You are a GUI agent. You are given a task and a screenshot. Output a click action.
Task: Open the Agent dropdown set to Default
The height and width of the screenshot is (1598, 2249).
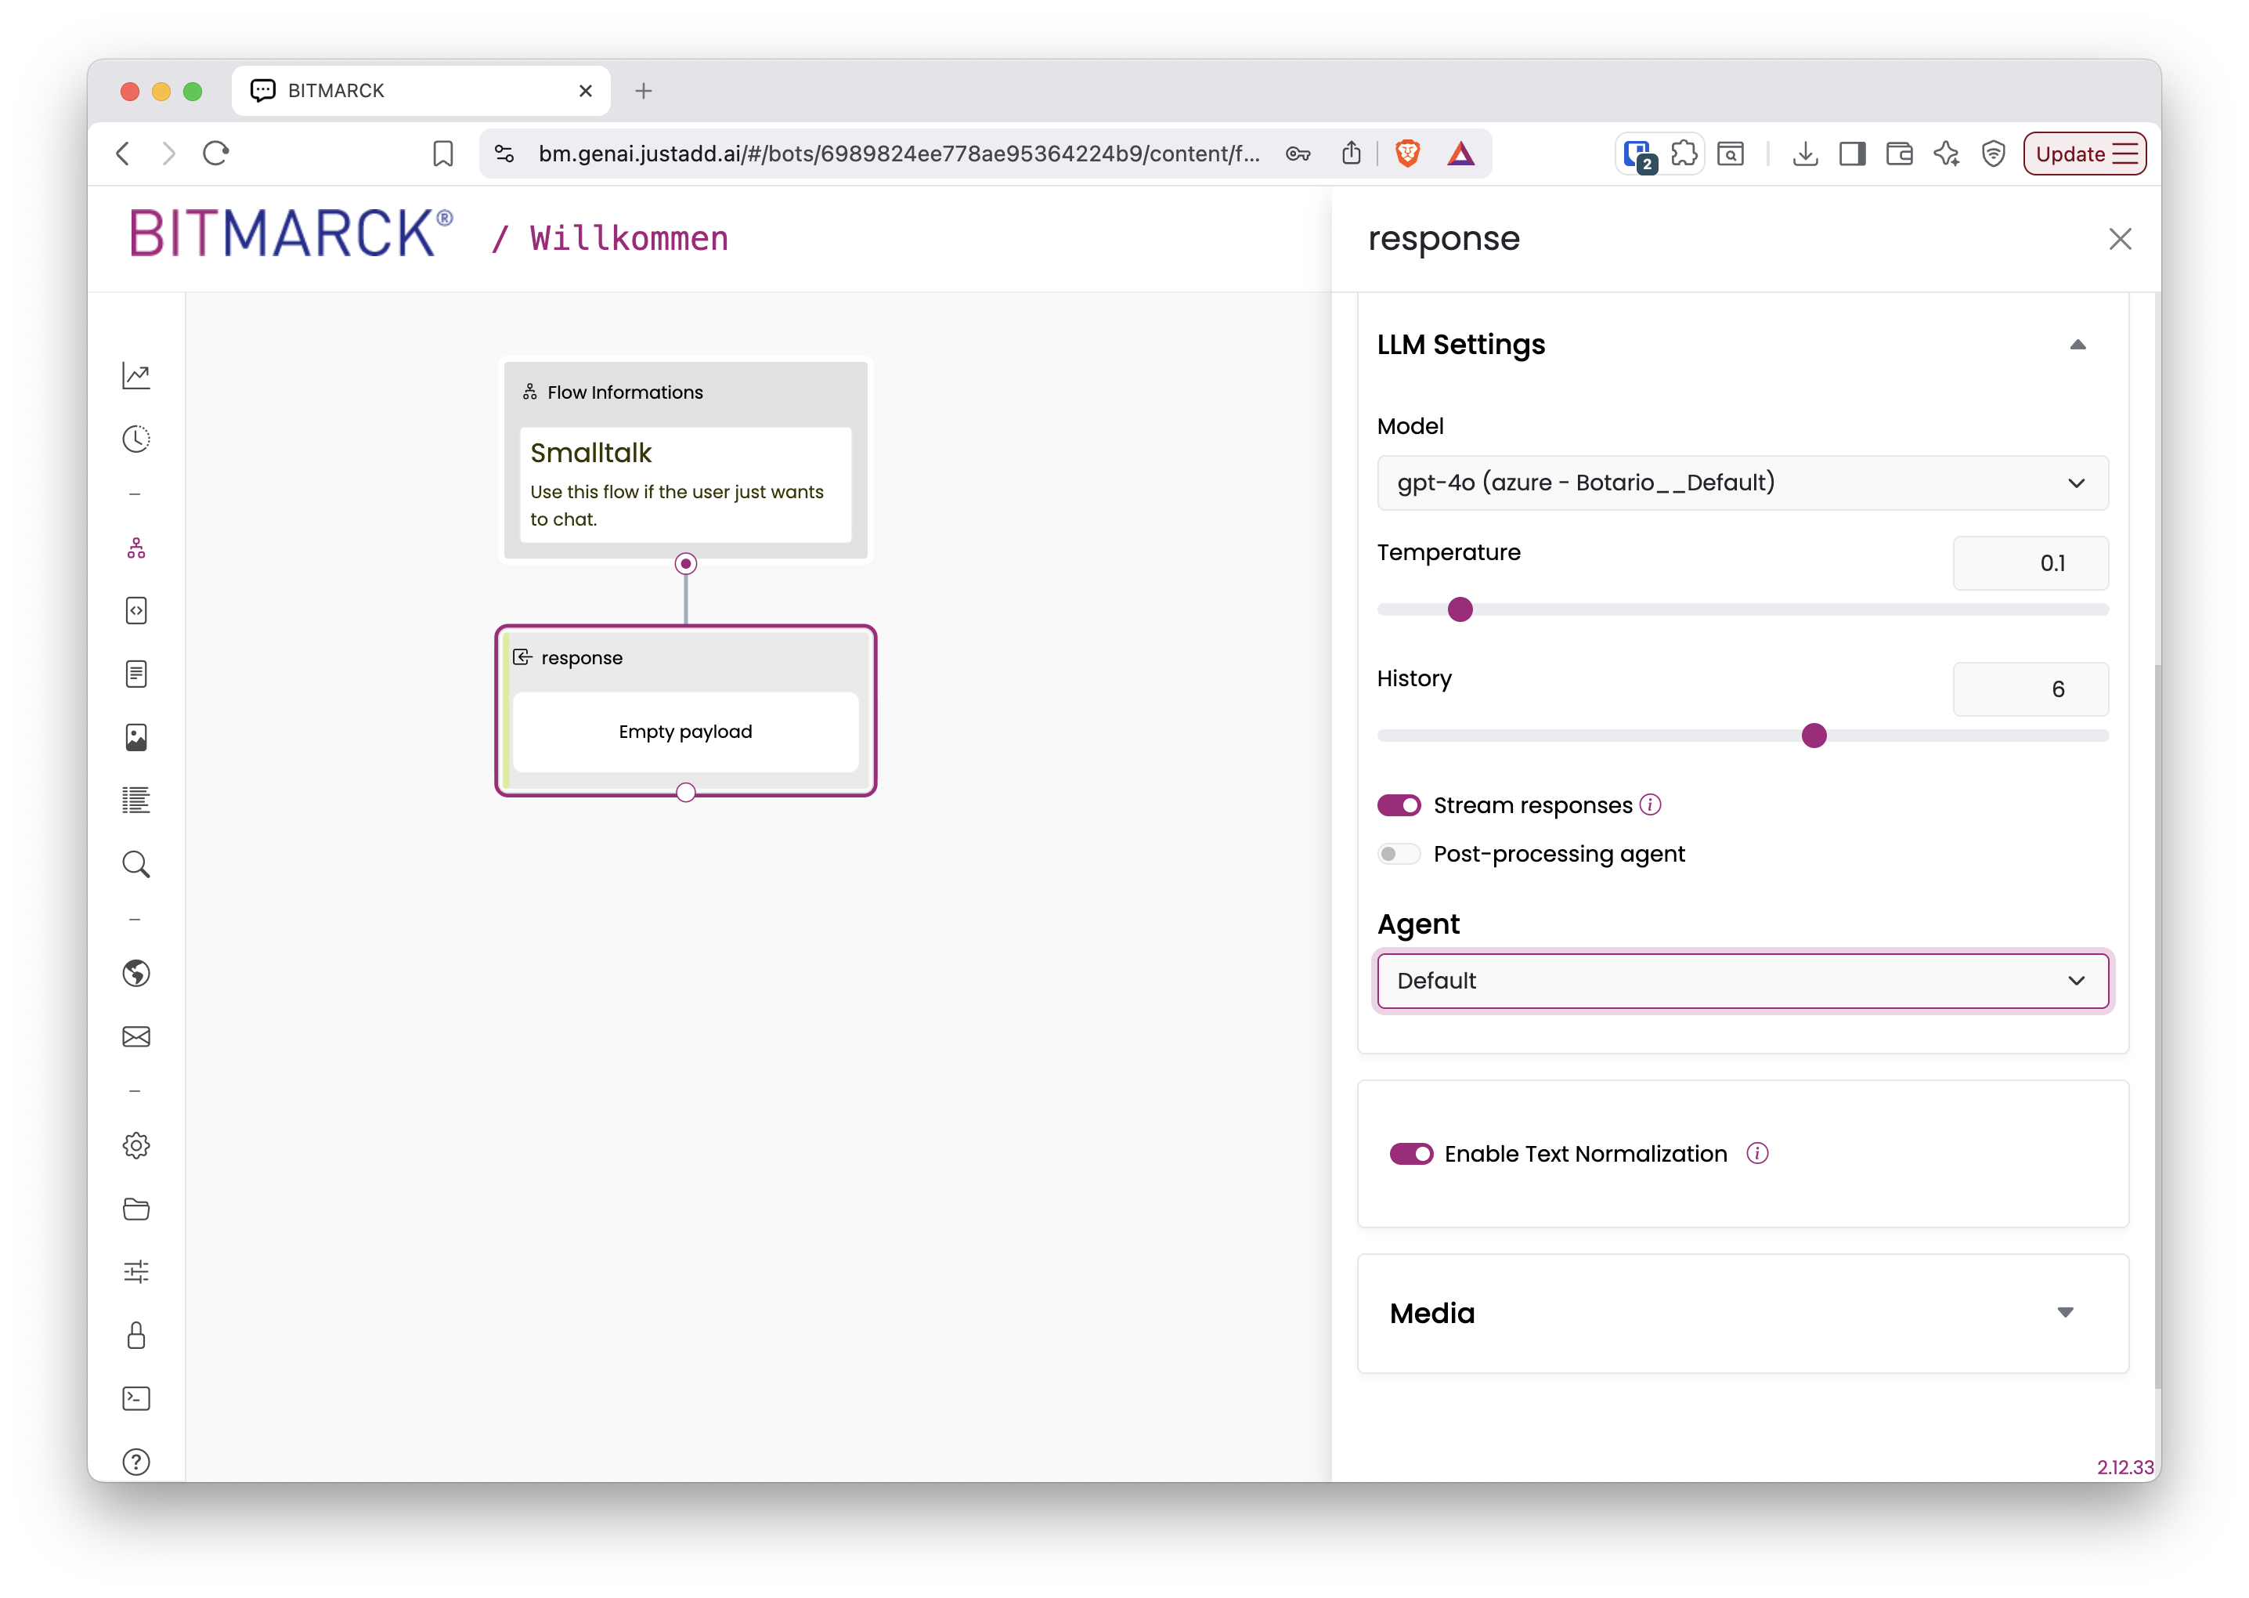(1742, 980)
